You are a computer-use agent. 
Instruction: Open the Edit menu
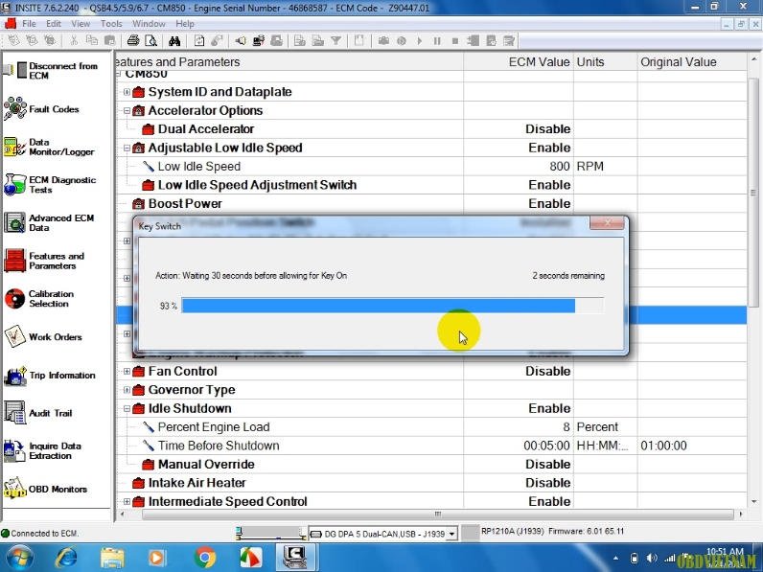[x=54, y=23]
